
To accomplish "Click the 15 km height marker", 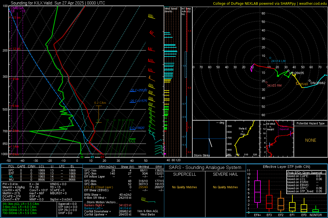I will (x=16, y=18).
